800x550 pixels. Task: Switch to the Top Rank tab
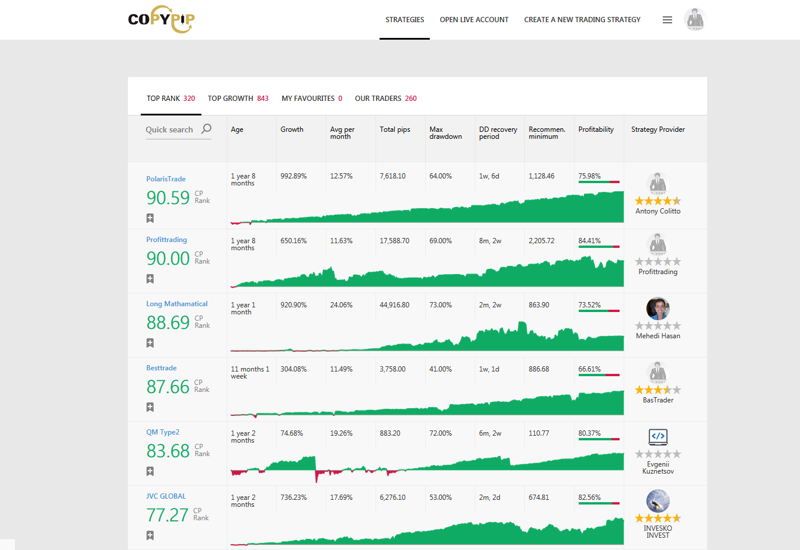171,99
